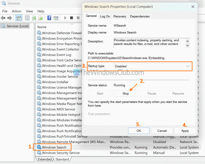205x164 pixels.
Task: Open the View menu
Action: (x=29, y=11)
